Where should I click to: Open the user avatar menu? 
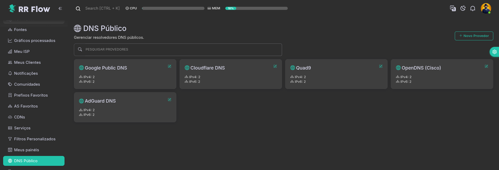(x=485, y=8)
